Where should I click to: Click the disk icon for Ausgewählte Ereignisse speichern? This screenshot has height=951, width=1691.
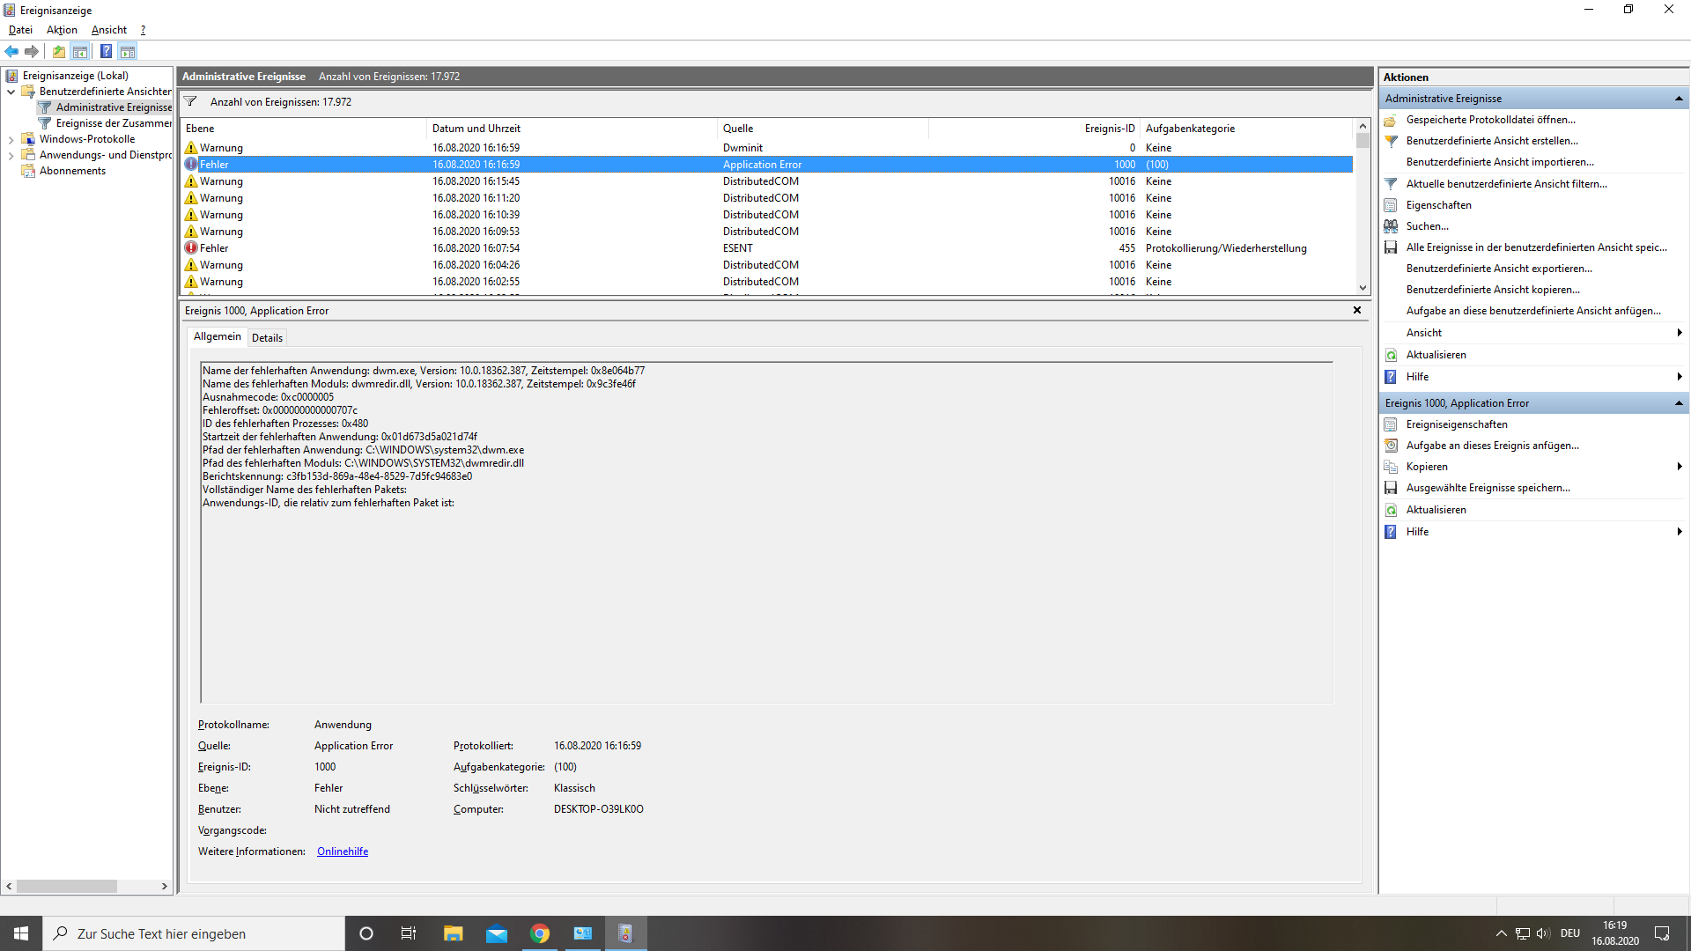click(x=1391, y=488)
